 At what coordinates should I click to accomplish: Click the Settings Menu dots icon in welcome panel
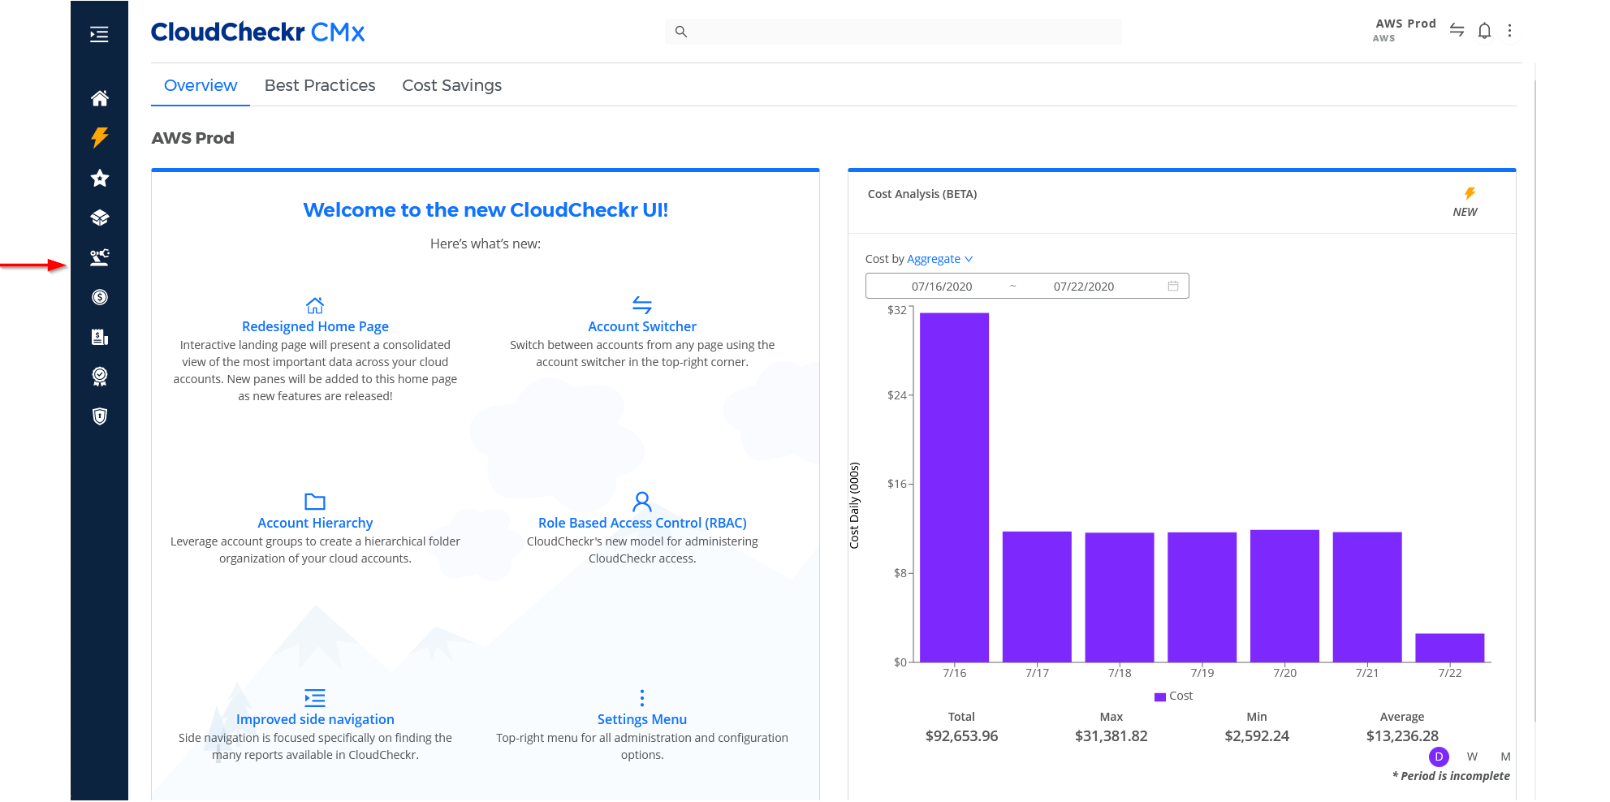(x=642, y=698)
